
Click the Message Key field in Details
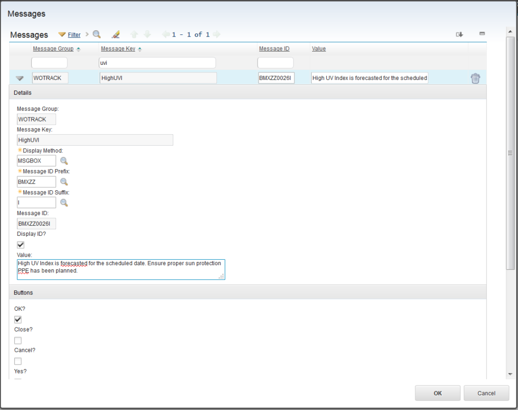pyautogui.click(x=95, y=140)
